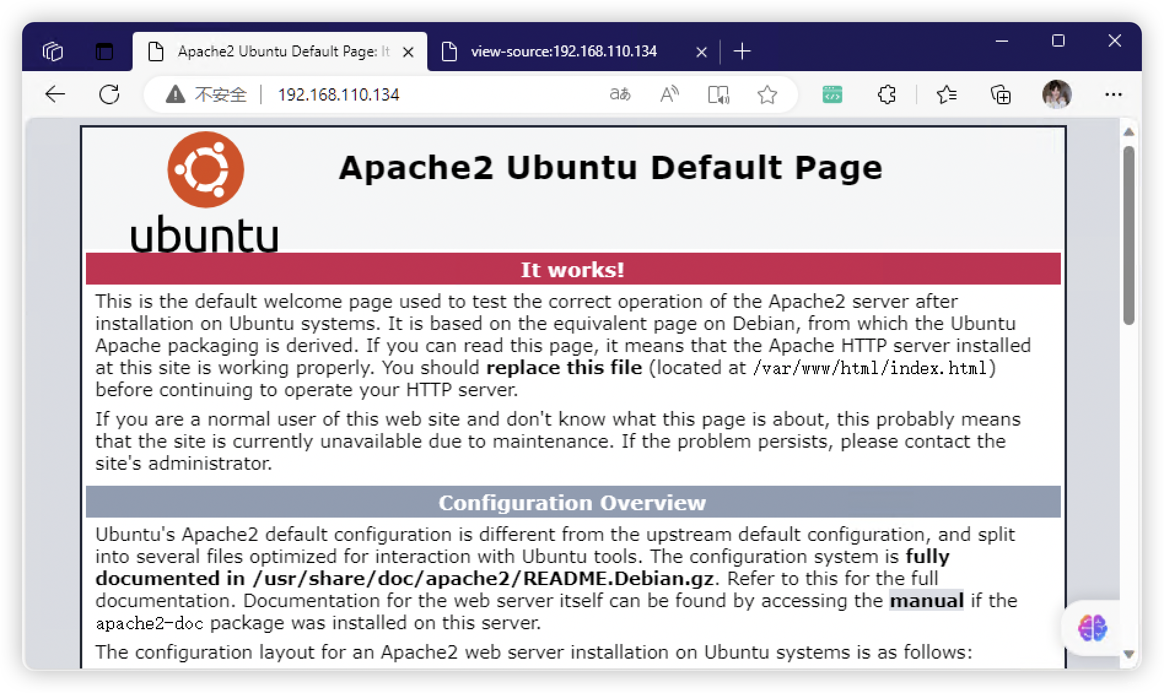Click the scrollbar up arrow
1164x693 pixels.
coord(1128,132)
